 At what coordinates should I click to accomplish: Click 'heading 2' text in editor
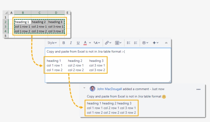pos(75,61)
